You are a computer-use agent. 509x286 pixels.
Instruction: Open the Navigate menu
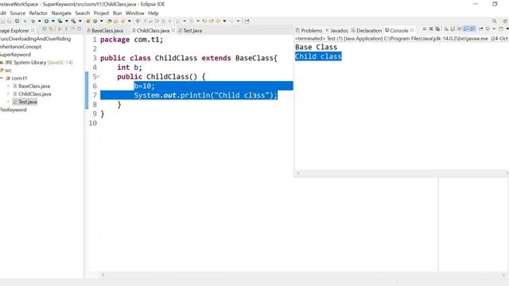tap(61, 13)
